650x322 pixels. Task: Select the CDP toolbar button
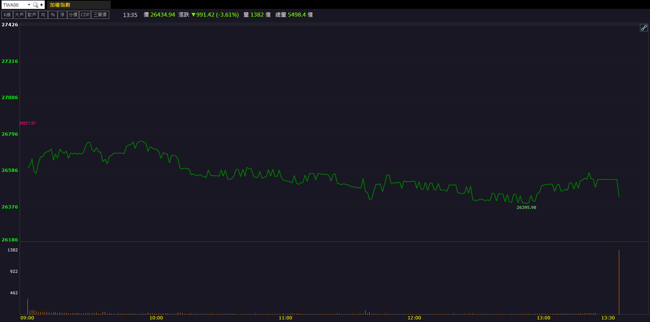(x=85, y=15)
